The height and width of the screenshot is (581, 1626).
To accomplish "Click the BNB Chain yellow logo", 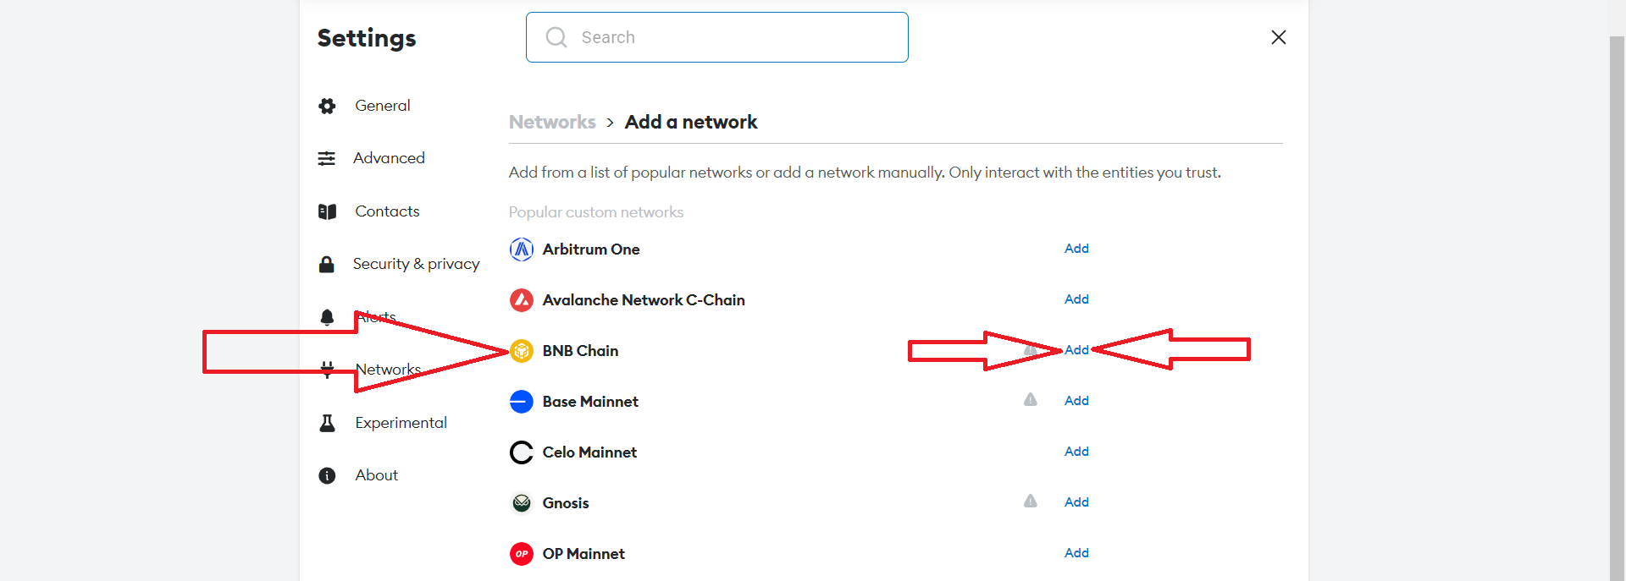I will click(x=522, y=351).
